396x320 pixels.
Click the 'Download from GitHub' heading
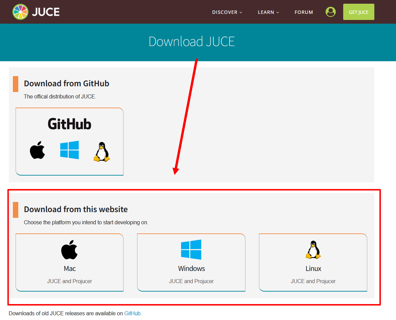[x=66, y=83]
